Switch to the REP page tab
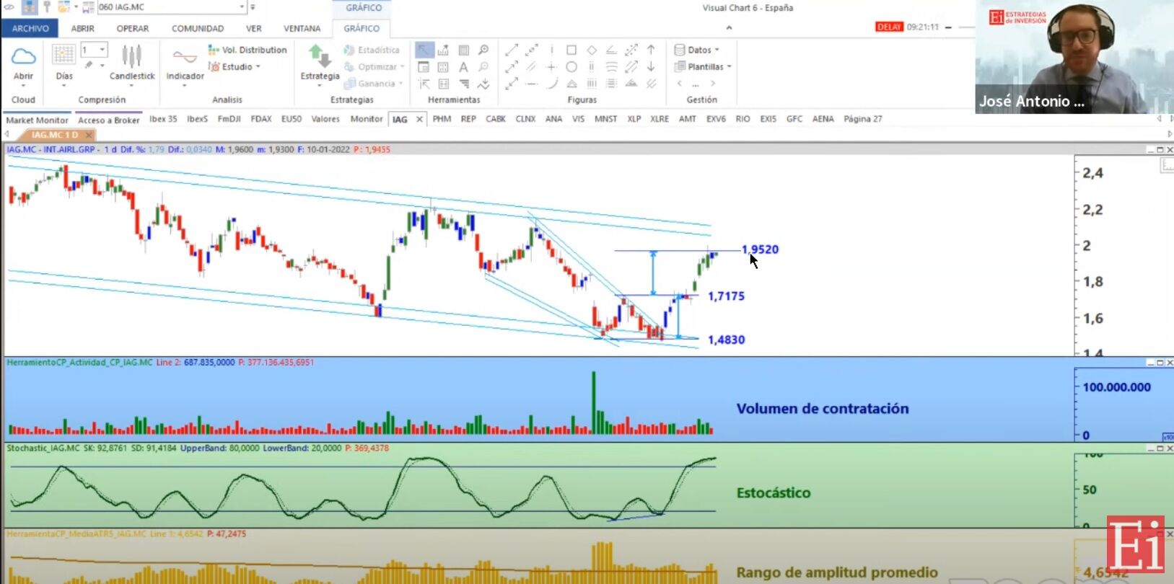Viewport: 1174px width, 584px height. [x=468, y=119]
